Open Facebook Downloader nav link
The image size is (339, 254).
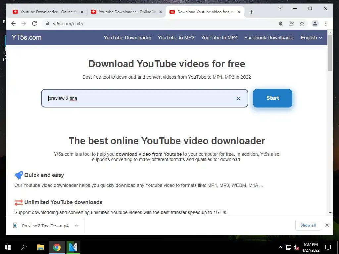coord(269,38)
